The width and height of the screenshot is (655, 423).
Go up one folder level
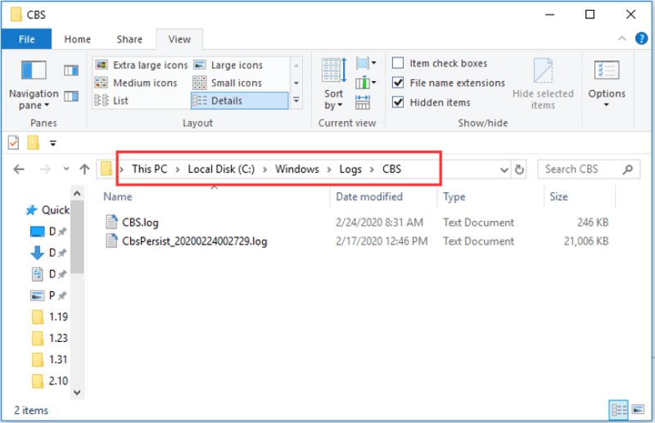(x=85, y=169)
